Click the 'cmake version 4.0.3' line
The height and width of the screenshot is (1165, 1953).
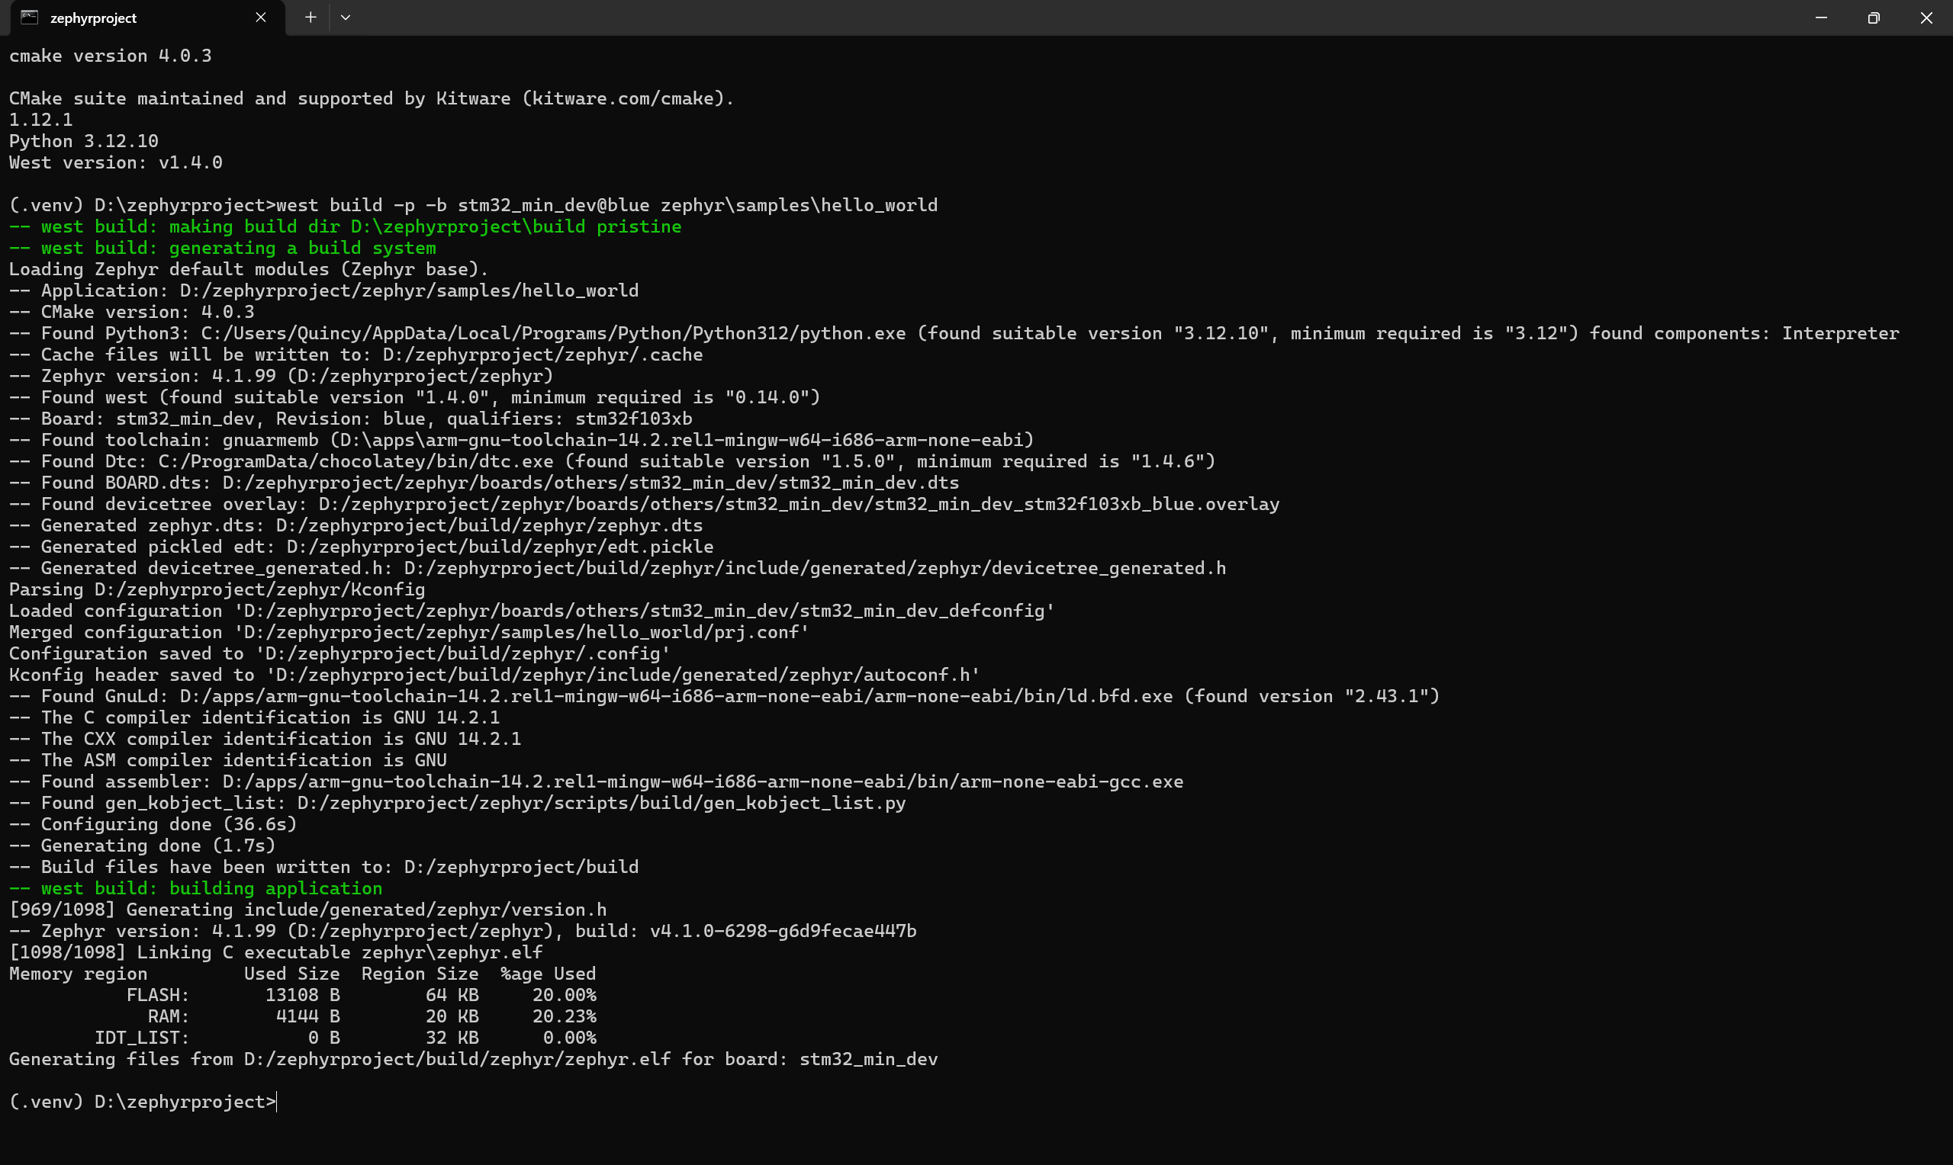110,56
